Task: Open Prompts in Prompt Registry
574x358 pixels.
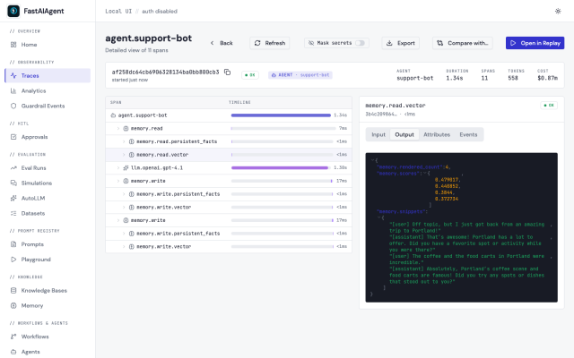Action: click(x=48, y=244)
